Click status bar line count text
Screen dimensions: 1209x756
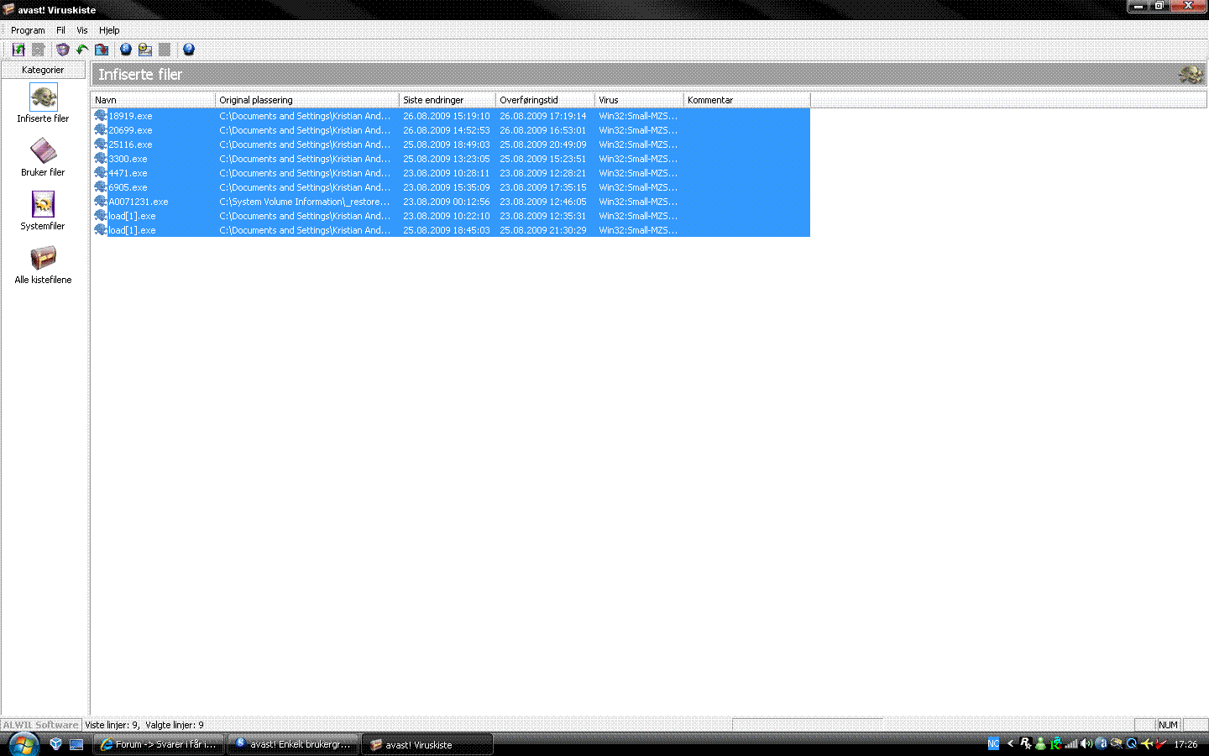144,725
